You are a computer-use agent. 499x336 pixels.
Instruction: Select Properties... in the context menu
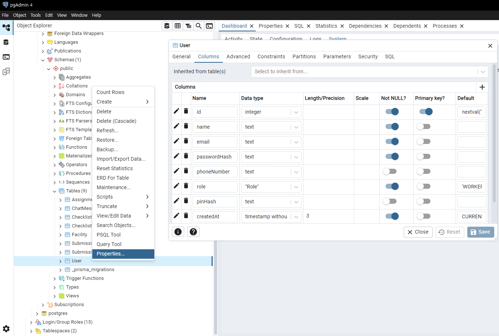pyautogui.click(x=123, y=254)
